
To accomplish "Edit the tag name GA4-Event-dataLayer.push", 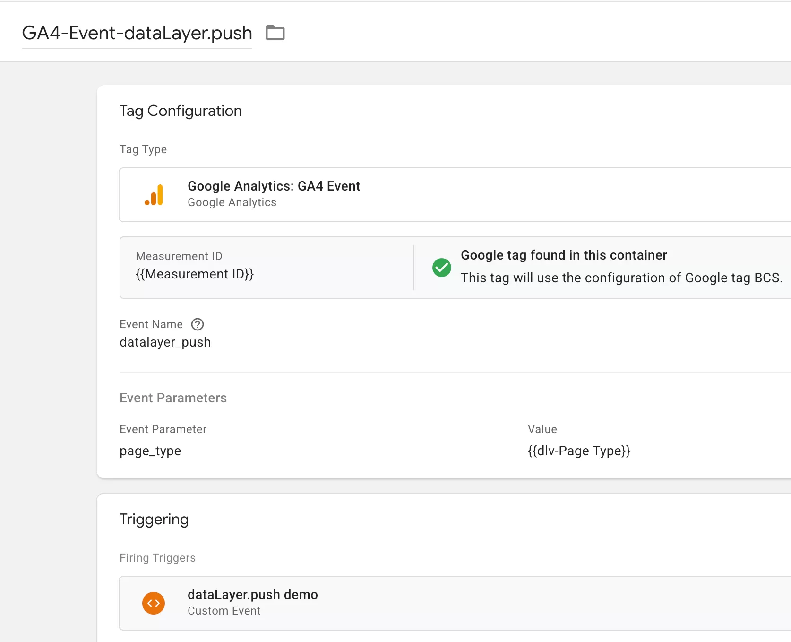I will [x=137, y=33].
